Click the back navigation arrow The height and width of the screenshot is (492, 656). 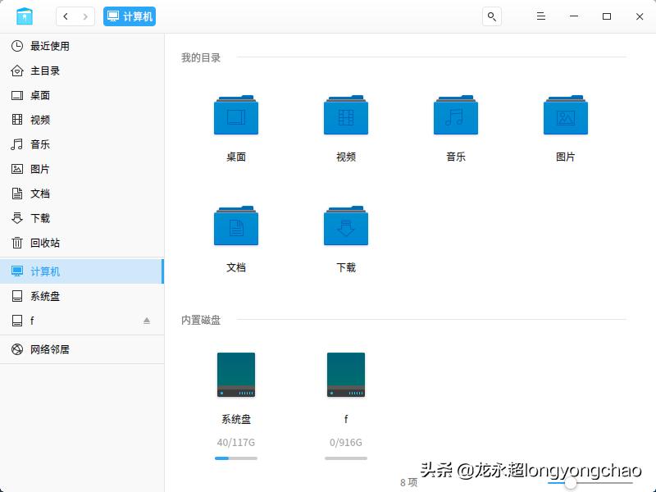pos(65,16)
